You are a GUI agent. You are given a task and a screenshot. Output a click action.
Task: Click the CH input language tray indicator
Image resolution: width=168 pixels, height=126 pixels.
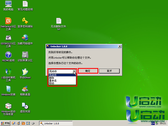click(x=153, y=123)
